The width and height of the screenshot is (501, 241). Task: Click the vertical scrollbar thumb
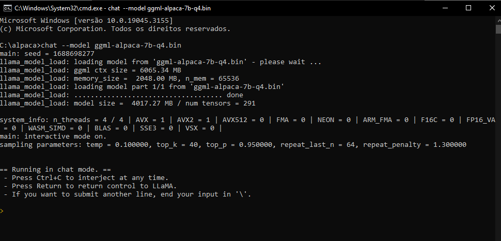(x=498, y=29)
